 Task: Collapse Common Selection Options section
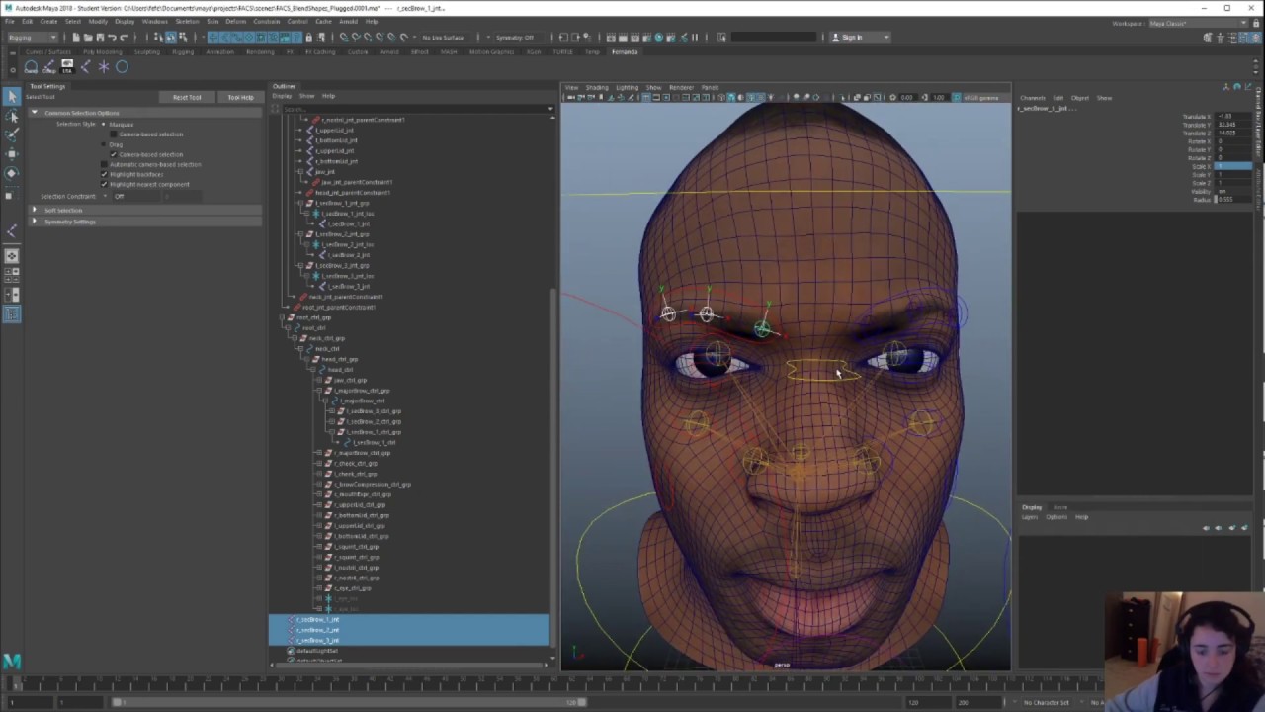coord(34,113)
